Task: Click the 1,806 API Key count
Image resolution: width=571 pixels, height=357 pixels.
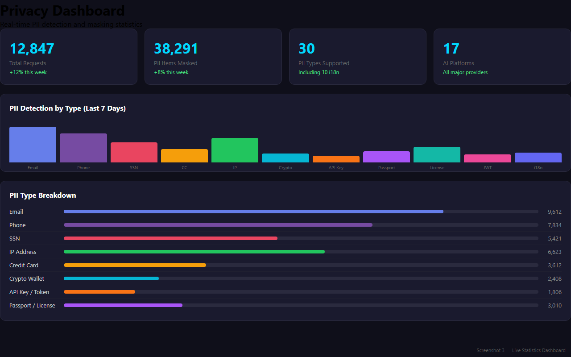Action: point(554,292)
